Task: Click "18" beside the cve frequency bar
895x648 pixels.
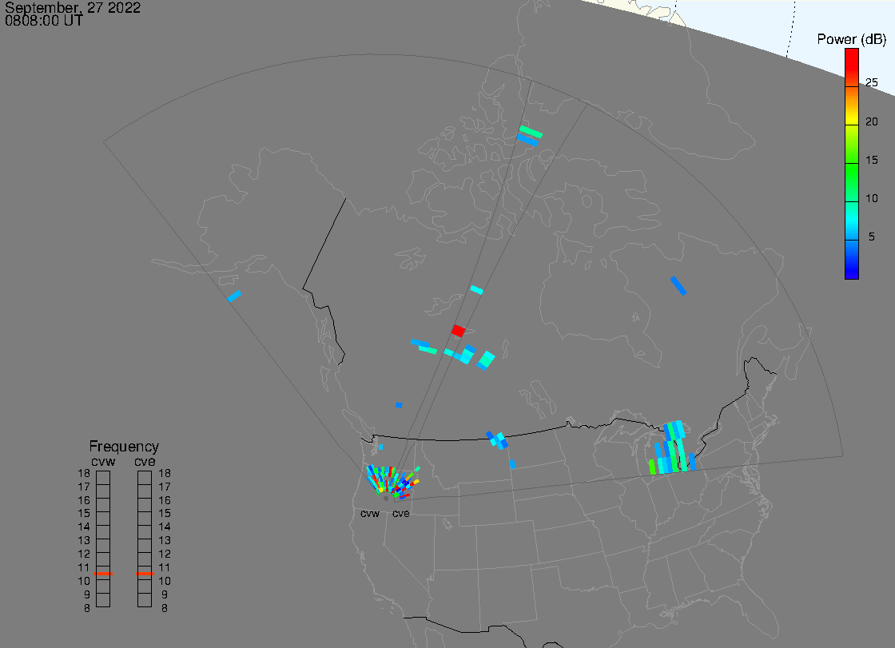Action: (165, 473)
